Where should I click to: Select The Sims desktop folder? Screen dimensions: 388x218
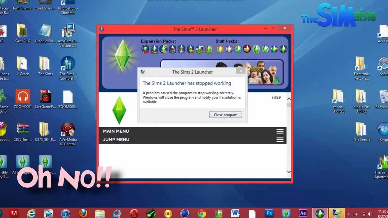[x=45, y=66]
